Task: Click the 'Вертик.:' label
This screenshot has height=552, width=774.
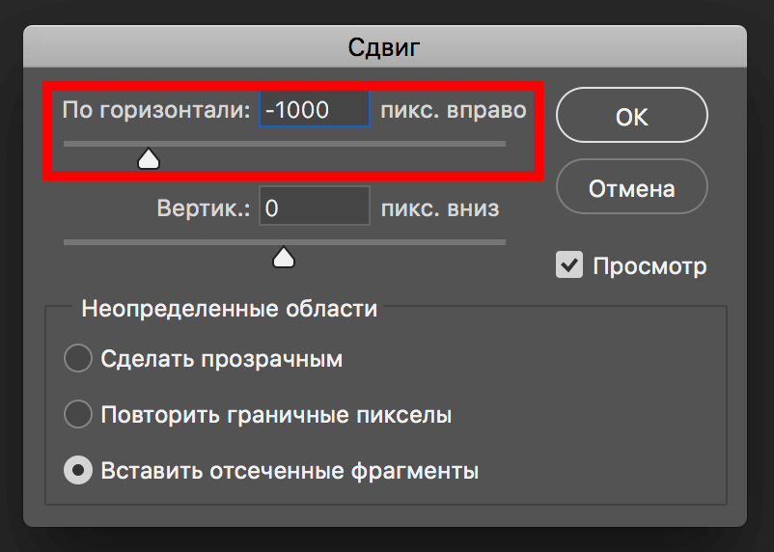Action: 204,208
